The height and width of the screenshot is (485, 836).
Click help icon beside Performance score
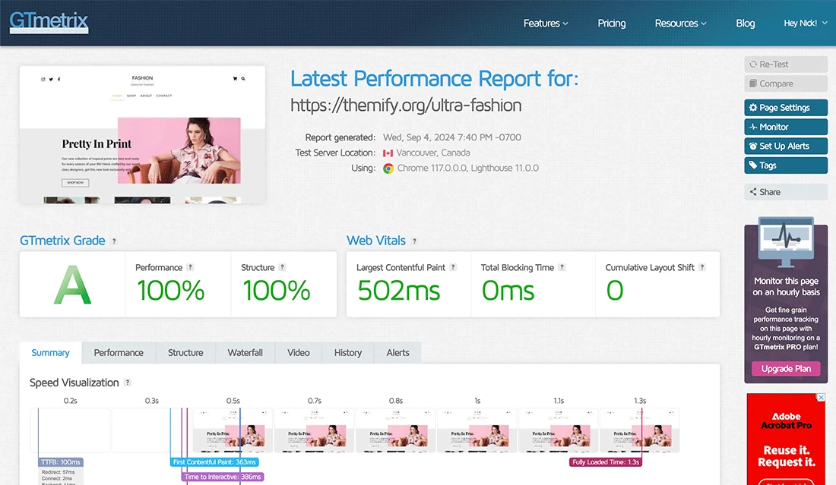click(x=190, y=267)
